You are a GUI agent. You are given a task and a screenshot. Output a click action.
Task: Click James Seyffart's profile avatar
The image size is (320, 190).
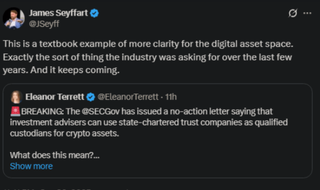coord(14,18)
